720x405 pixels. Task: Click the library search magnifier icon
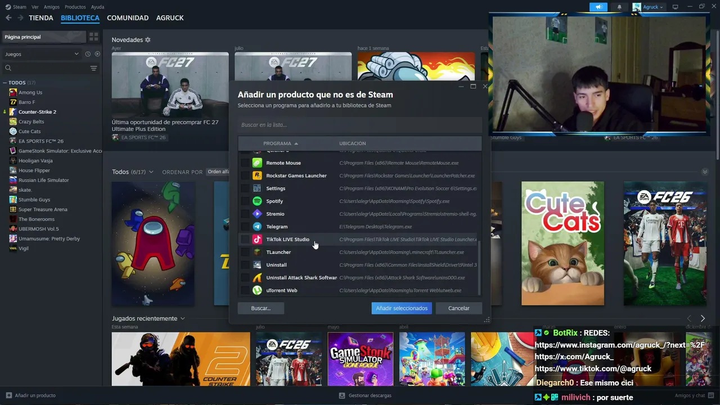click(x=8, y=68)
